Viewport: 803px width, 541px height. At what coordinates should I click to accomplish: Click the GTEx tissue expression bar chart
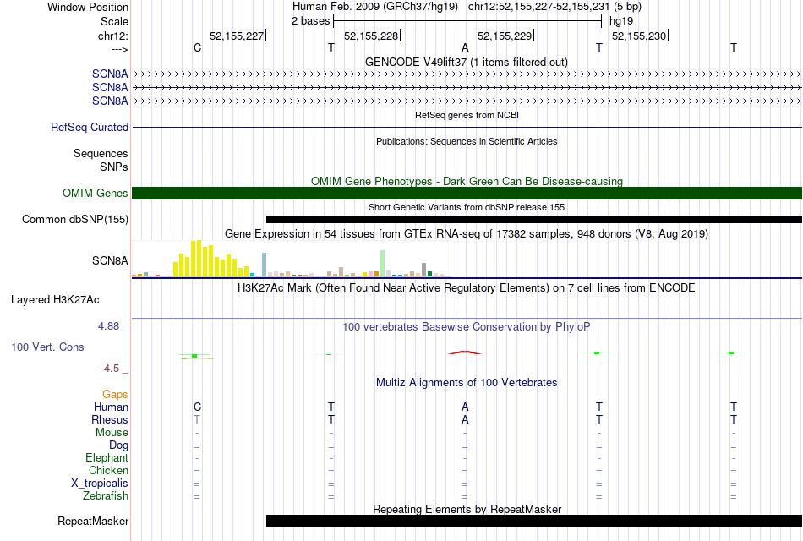291,258
